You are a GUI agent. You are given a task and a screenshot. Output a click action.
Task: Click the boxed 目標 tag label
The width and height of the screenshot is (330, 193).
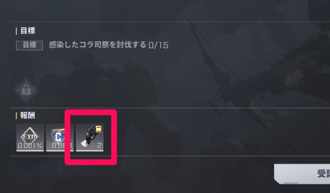coord(29,45)
